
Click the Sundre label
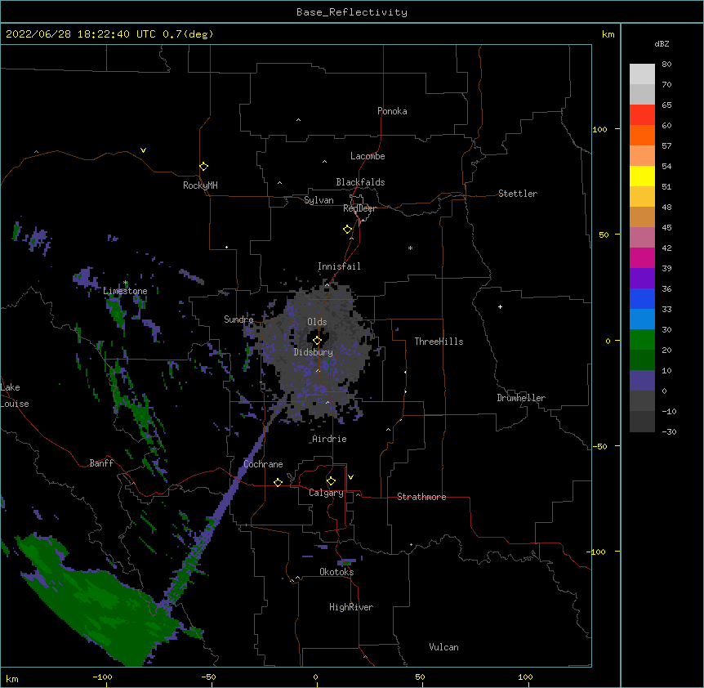[238, 319]
